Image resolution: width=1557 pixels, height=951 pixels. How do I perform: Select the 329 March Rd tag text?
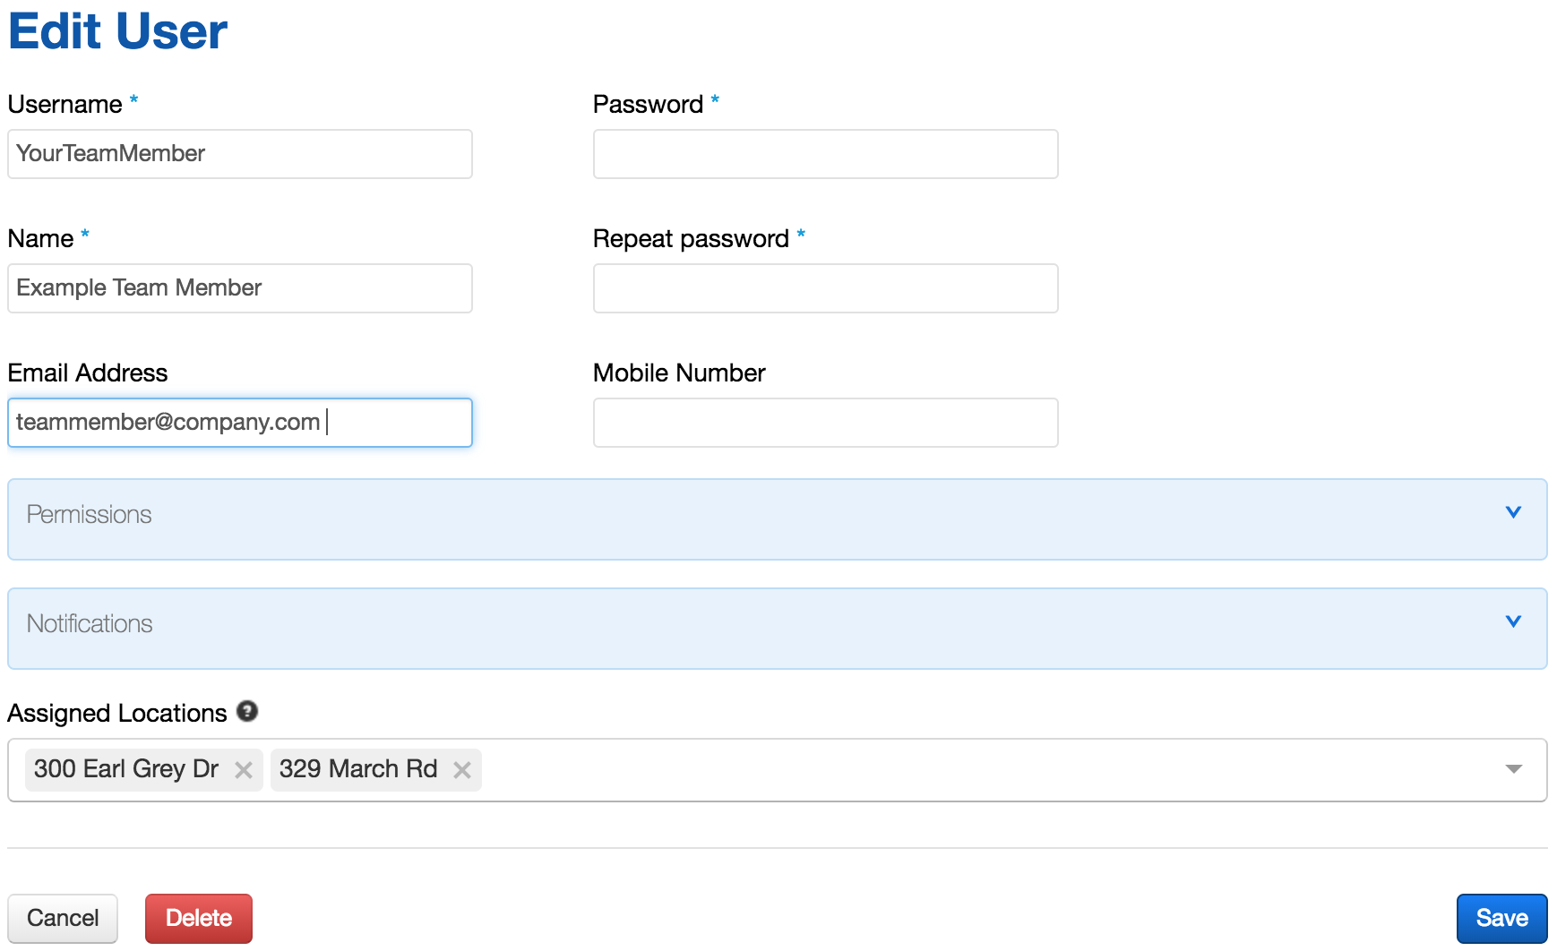click(358, 769)
